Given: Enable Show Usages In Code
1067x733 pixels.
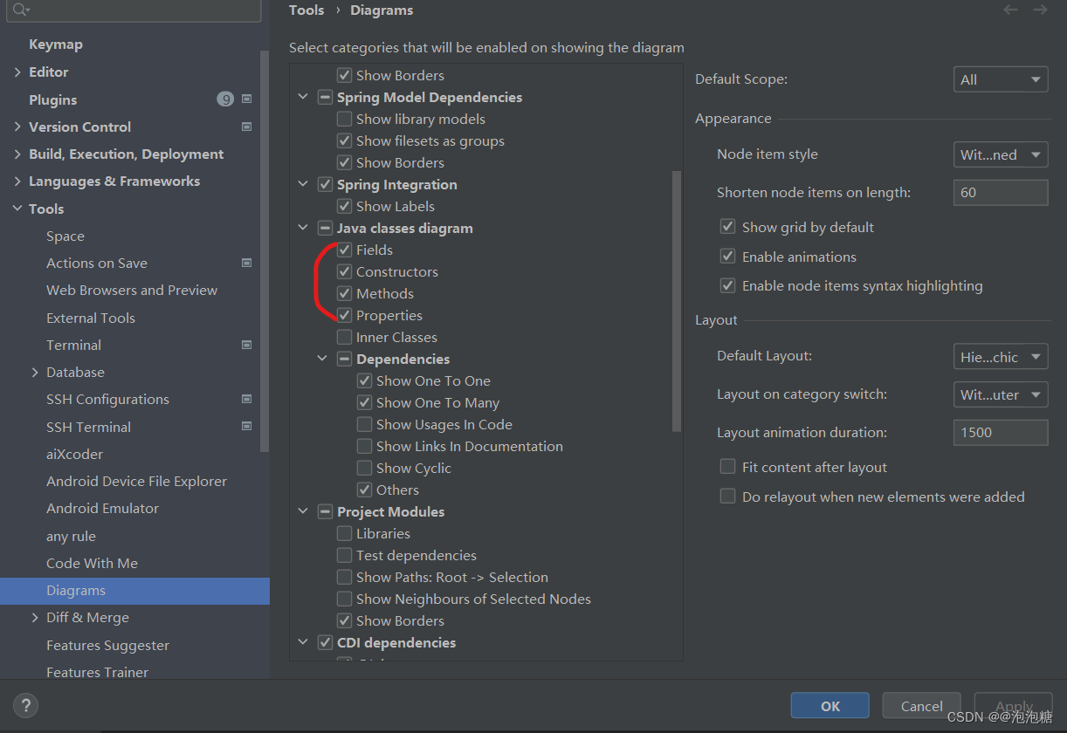Looking at the screenshot, I should coord(364,424).
